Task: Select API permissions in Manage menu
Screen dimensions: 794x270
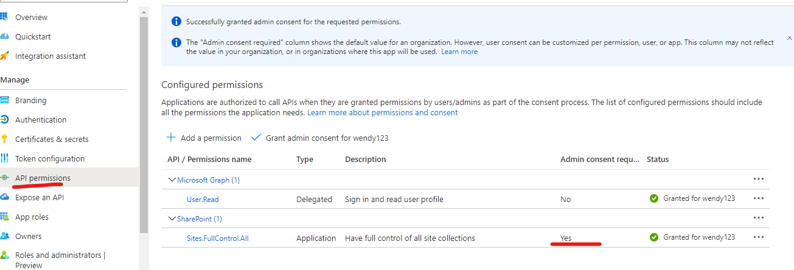Action: (43, 178)
